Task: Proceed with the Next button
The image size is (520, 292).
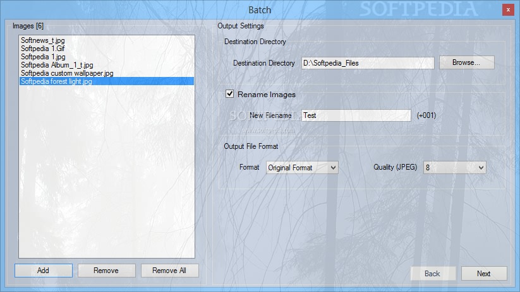Action: 484,274
